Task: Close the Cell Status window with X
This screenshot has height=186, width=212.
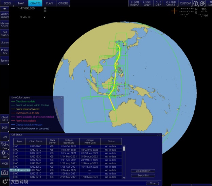Action: click(160, 135)
